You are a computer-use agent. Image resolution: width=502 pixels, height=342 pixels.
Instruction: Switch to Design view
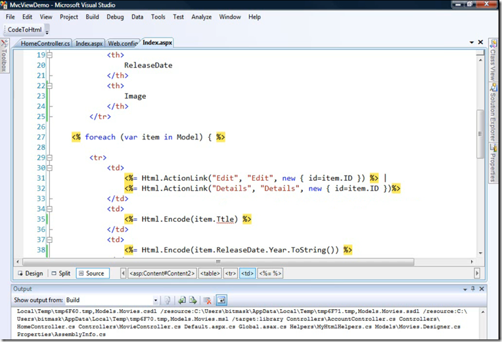pyautogui.click(x=30, y=274)
